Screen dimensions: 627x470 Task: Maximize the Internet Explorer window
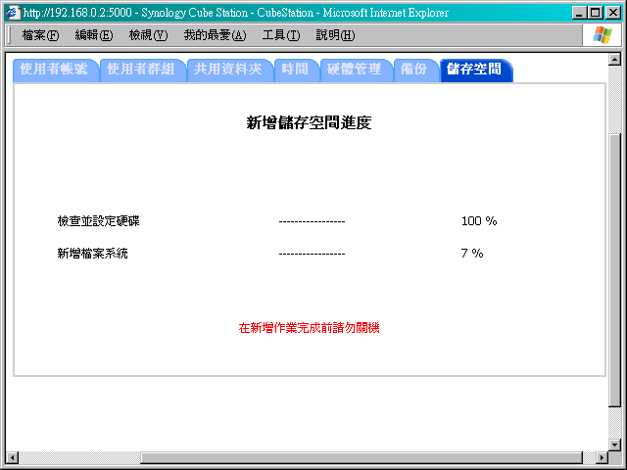coord(595,13)
